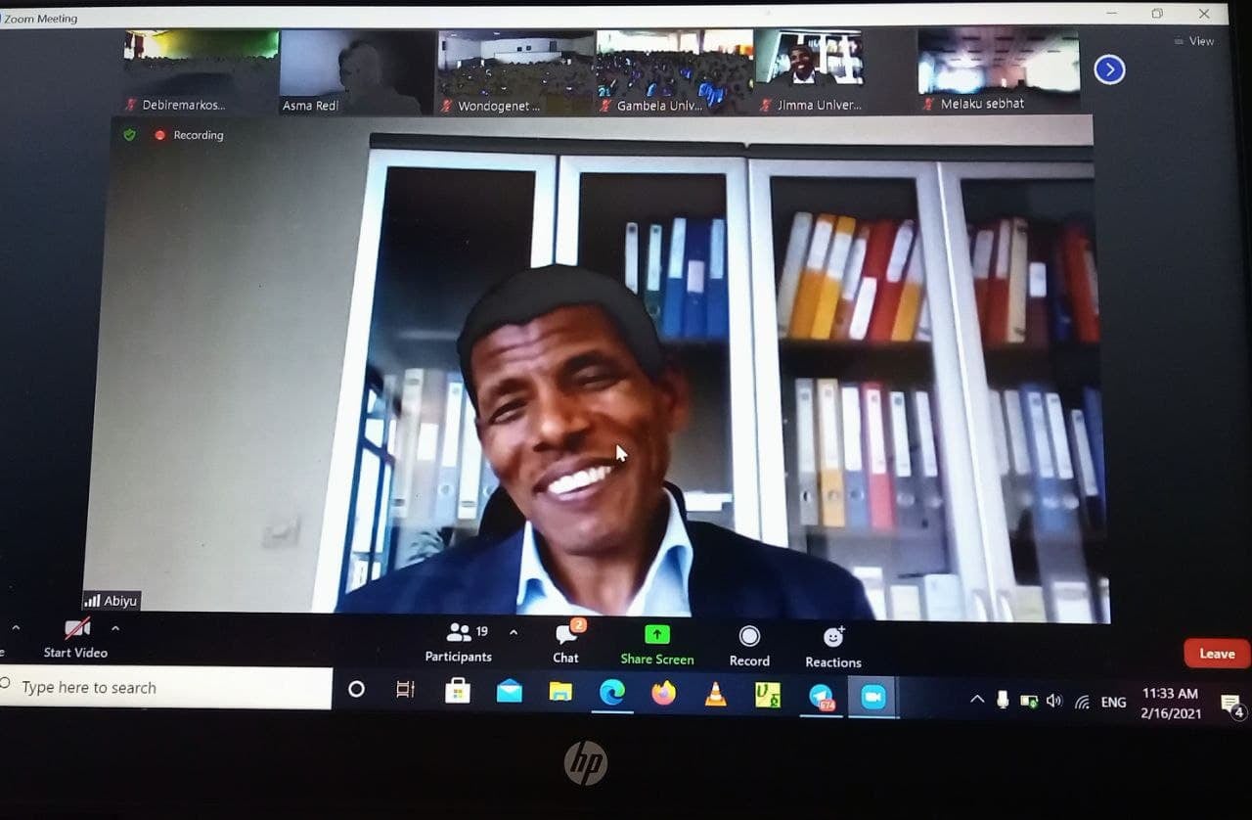Leave the meeting
Image resolution: width=1252 pixels, height=820 pixels.
[x=1216, y=654]
